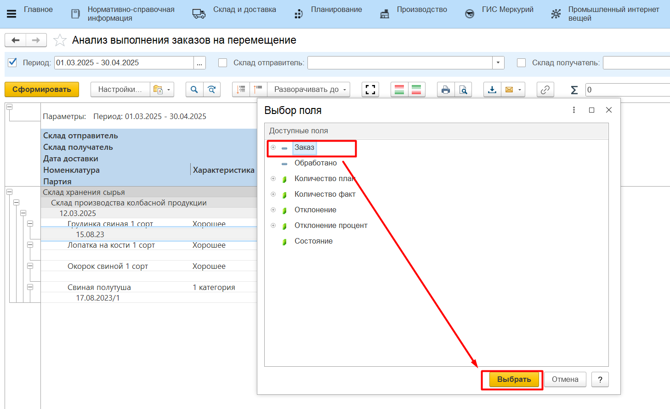Open the Склад и доставка menu
This screenshot has height=409, width=670.
(244, 10)
